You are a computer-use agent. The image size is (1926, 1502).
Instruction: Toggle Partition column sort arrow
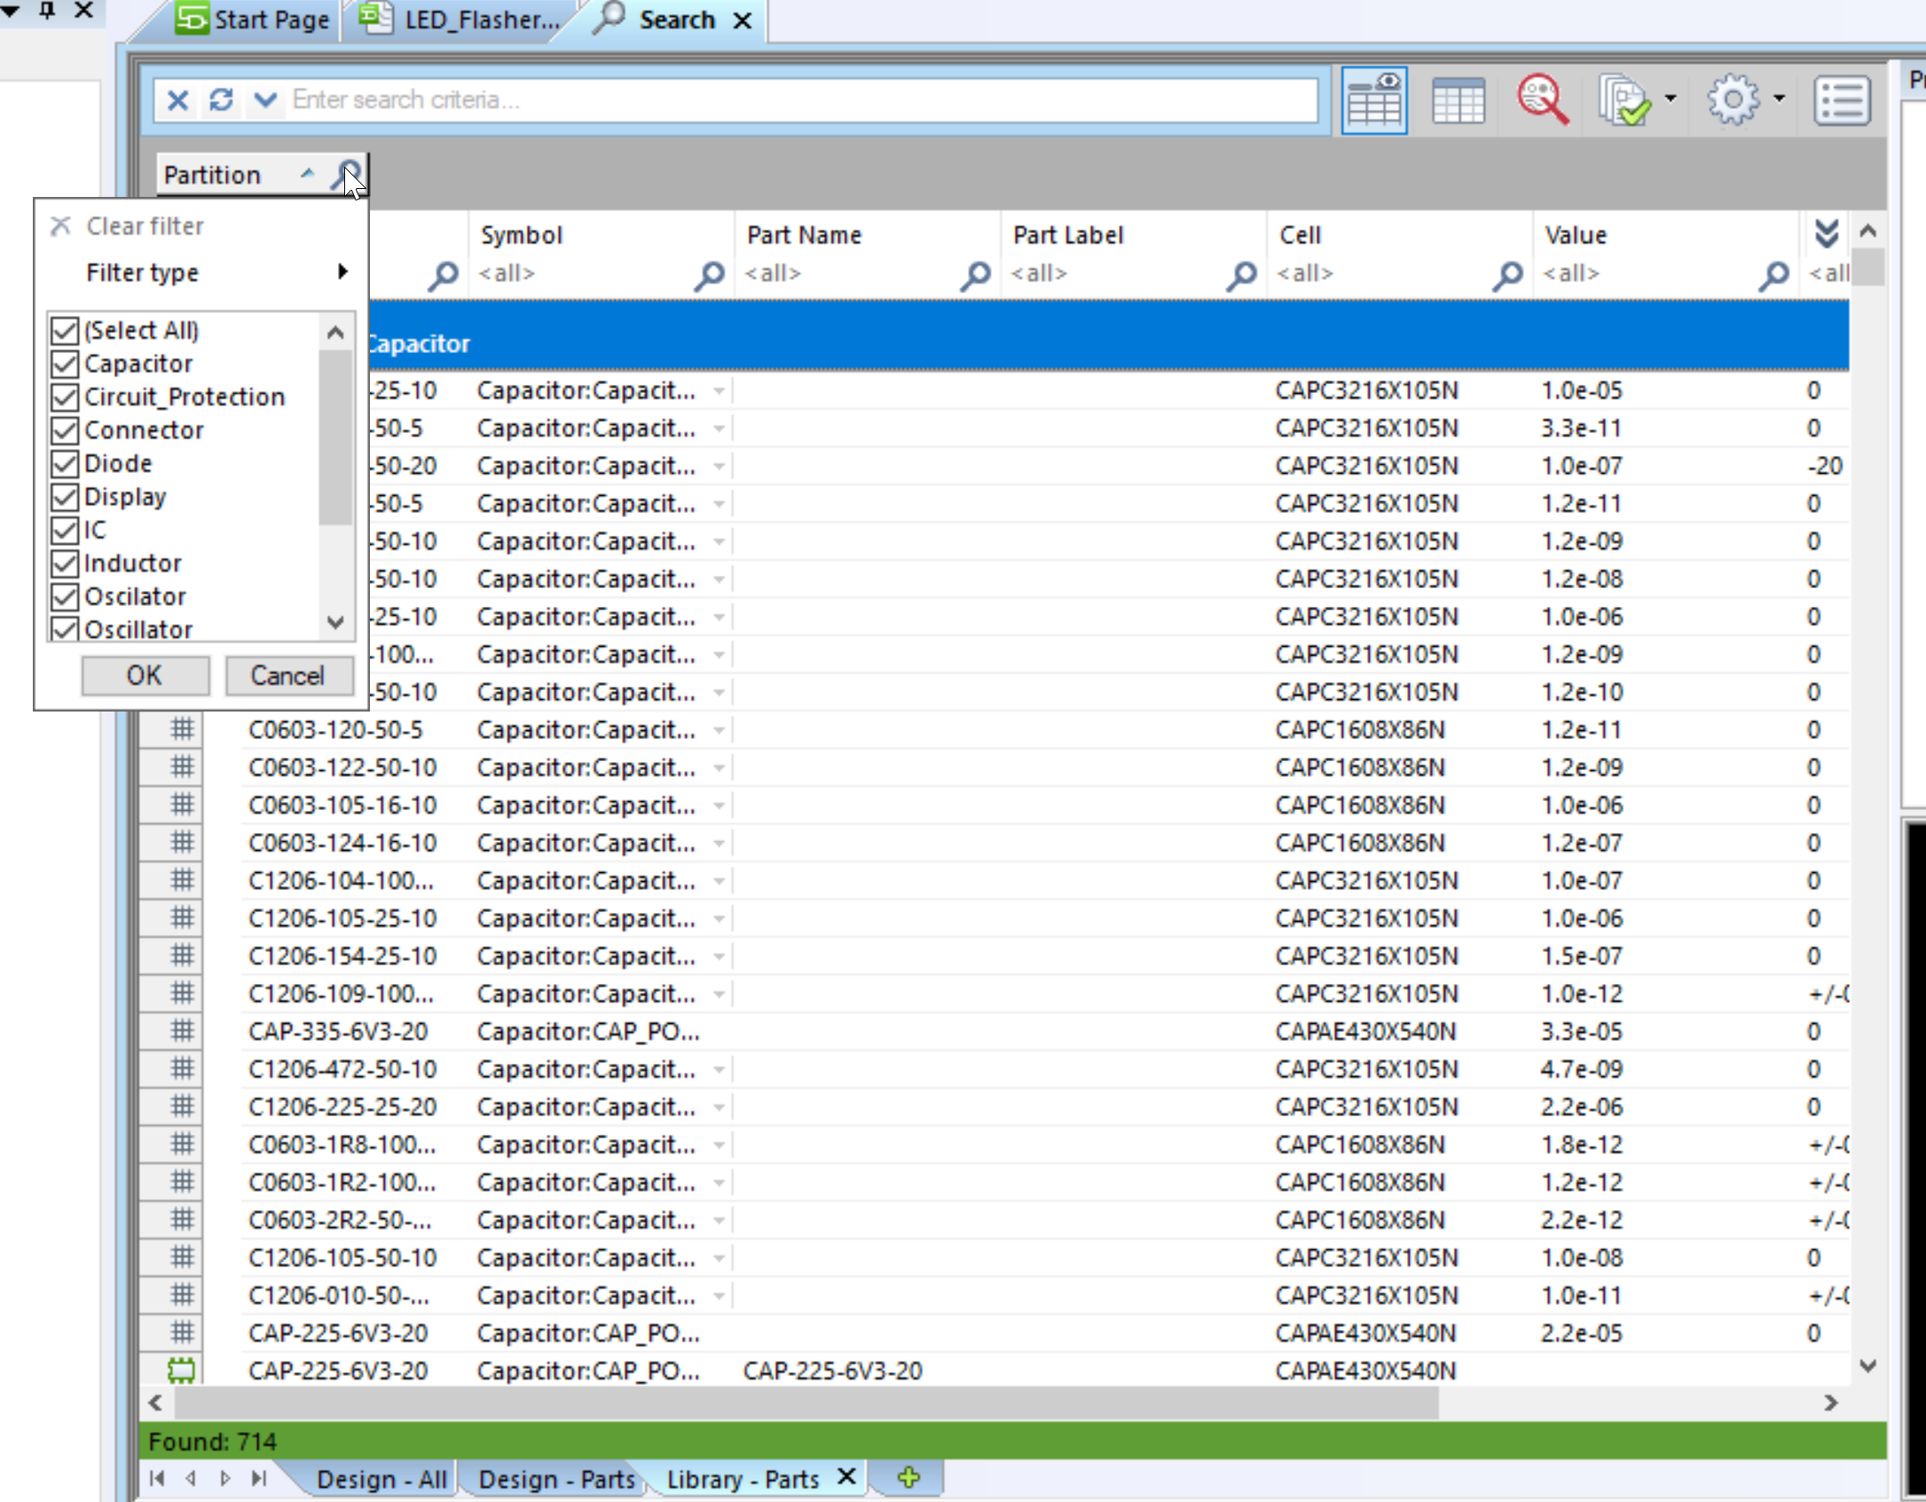click(x=308, y=173)
